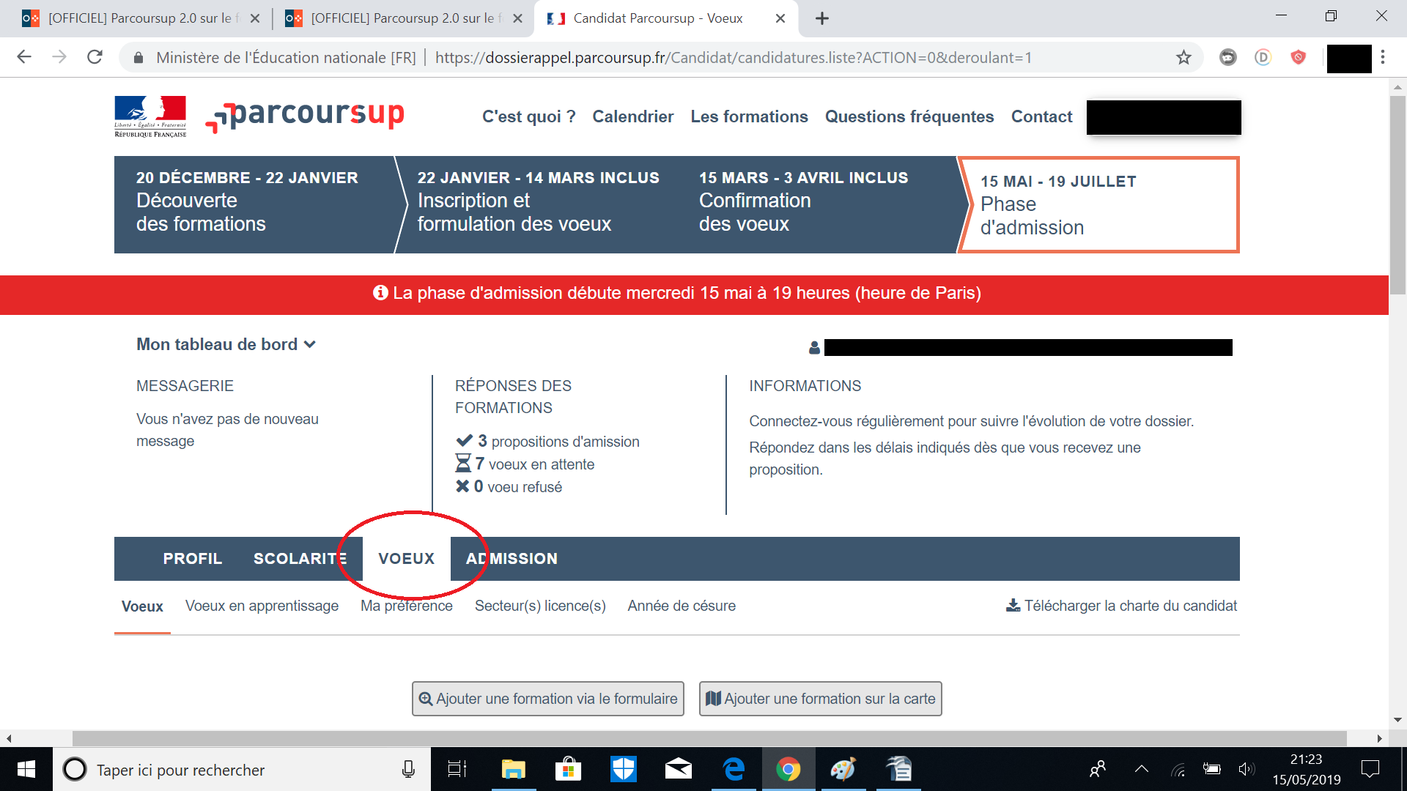Viewport: 1407px width, 791px height.
Task: Open Chrome three-dot menu
Action: 1383,57
